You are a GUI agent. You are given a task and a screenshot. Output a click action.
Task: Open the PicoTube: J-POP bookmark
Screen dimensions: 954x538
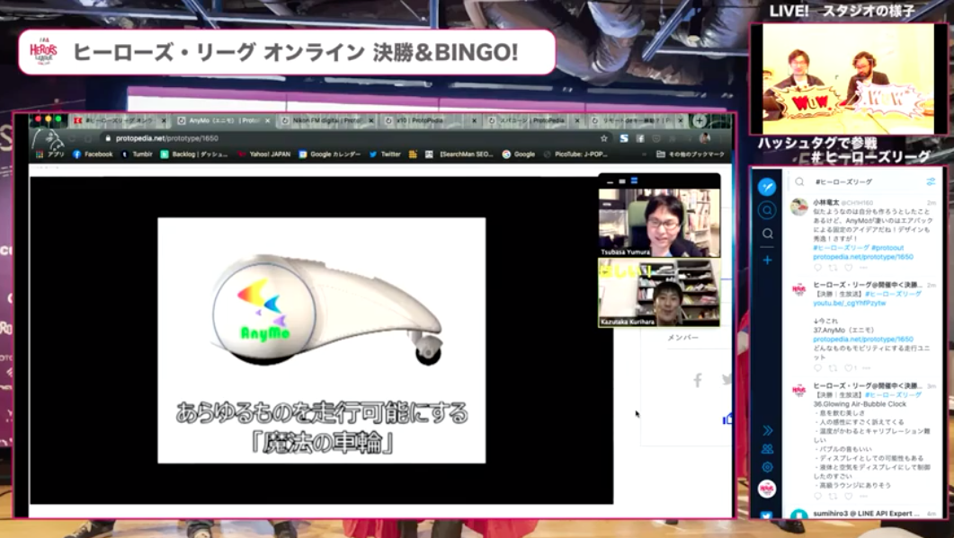[x=575, y=154]
